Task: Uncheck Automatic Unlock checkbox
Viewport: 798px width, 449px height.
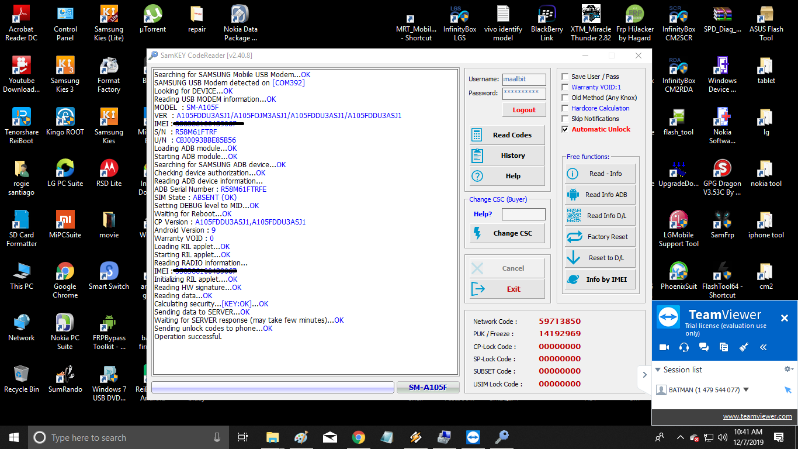Action: [565, 129]
